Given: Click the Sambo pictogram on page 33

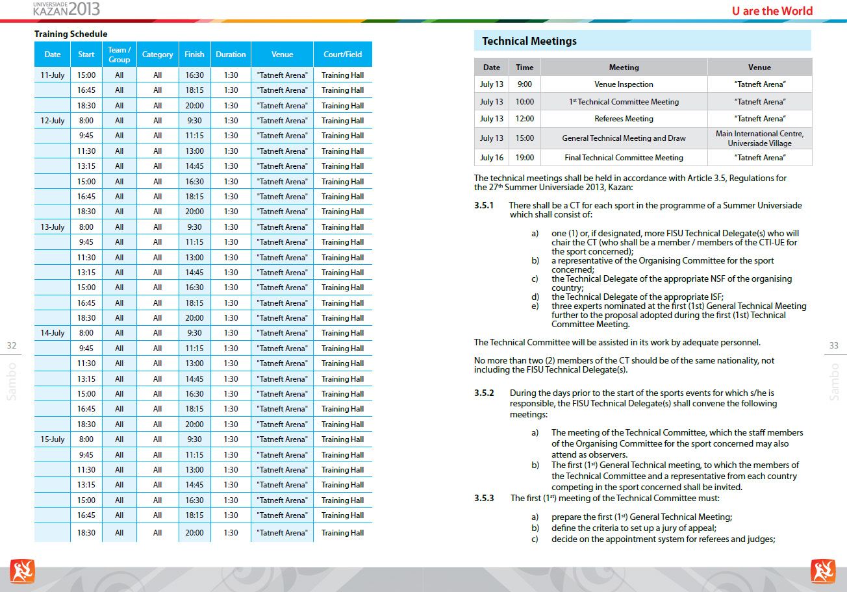Looking at the screenshot, I should coord(823,571).
